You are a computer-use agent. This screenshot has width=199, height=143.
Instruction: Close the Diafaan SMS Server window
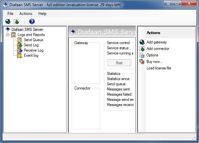189,4
